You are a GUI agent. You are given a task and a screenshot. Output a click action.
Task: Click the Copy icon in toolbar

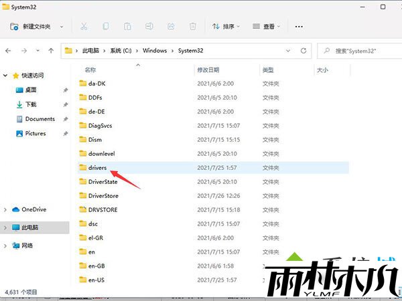(x=106, y=27)
